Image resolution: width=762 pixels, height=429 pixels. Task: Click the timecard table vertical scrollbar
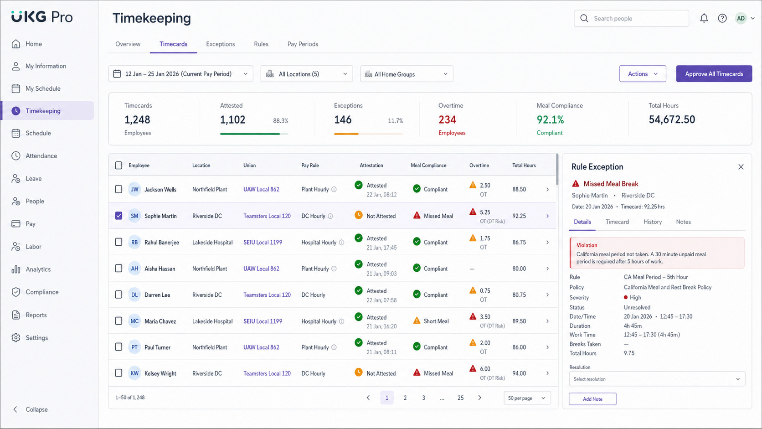pos(557,170)
